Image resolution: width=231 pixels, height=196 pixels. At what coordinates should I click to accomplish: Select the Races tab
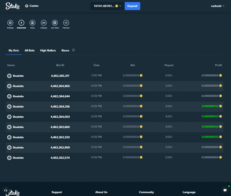click(x=65, y=50)
